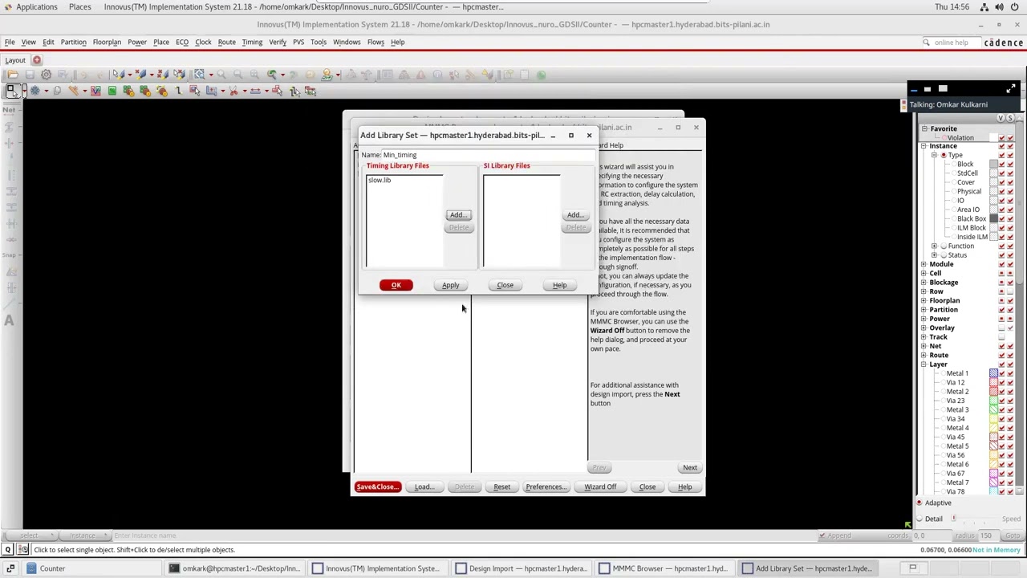1027x578 pixels.
Task: Click the snowflake move tool icon
Action: coord(35,91)
